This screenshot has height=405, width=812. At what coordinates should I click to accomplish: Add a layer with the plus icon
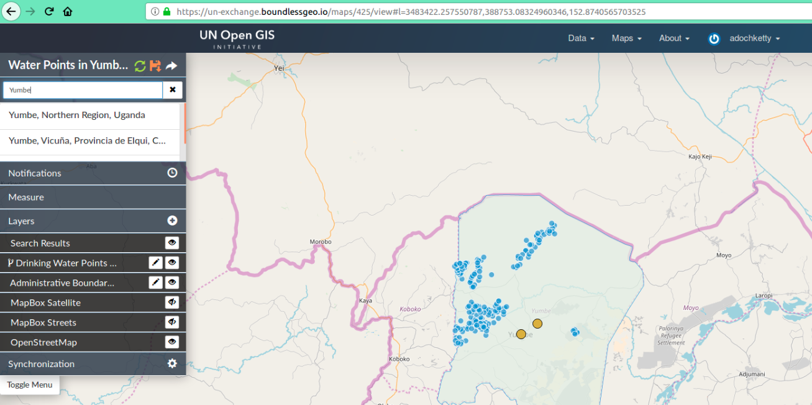click(172, 221)
